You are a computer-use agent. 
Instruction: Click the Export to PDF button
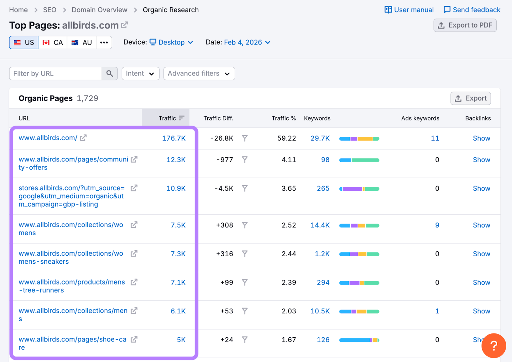point(465,25)
